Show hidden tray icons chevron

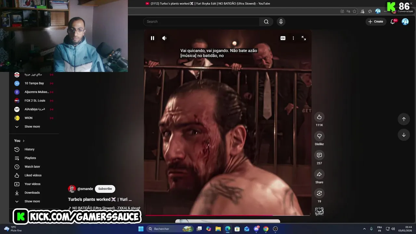[364, 229]
